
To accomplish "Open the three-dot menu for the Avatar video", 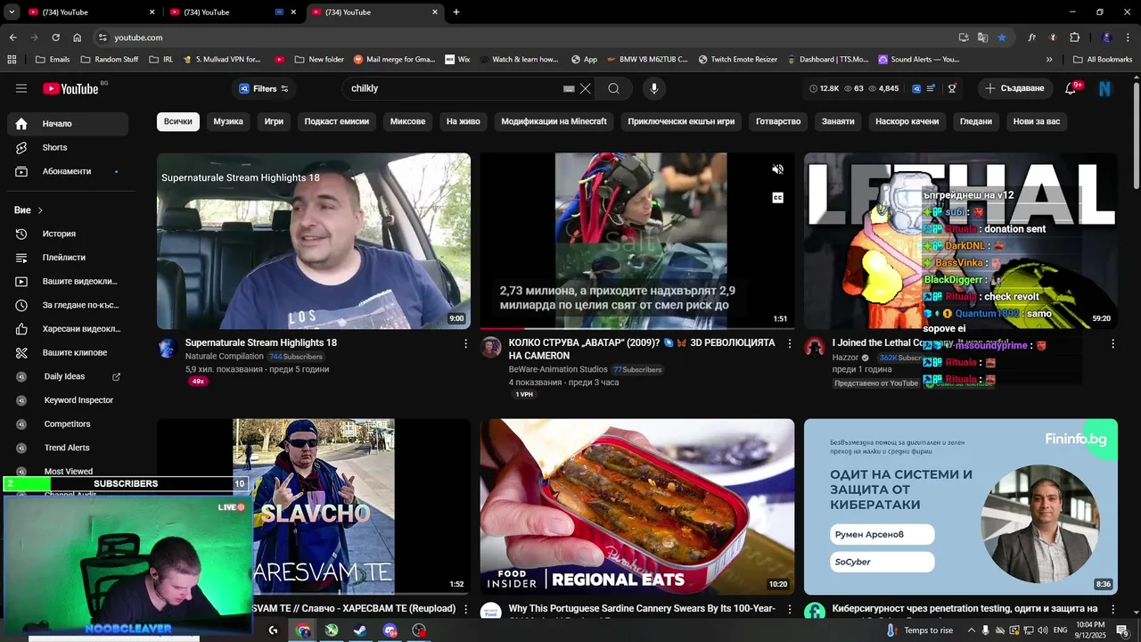I will pos(789,343).
